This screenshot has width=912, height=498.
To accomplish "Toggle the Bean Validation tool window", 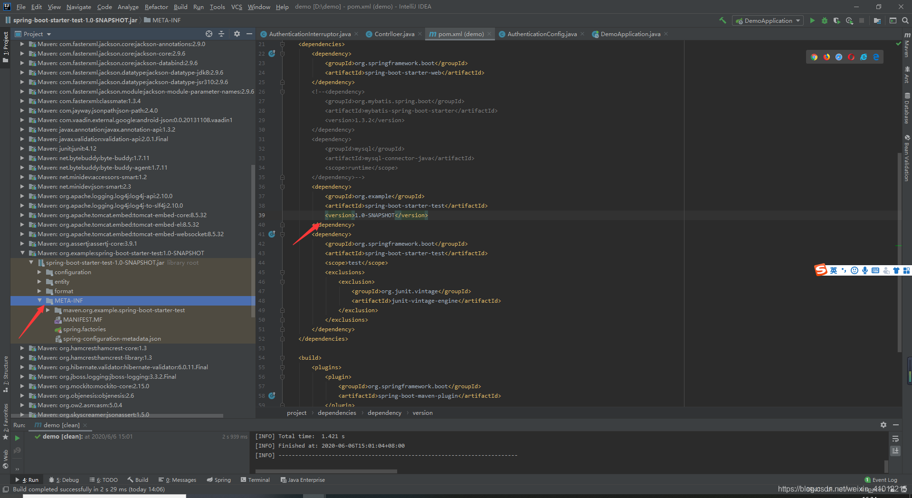I will pos(907,158).
